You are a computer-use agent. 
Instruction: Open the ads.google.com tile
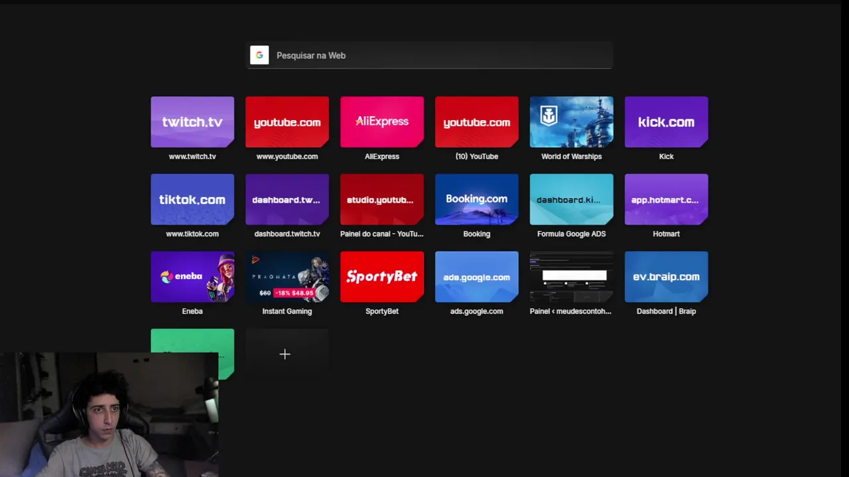pos(477,277)
